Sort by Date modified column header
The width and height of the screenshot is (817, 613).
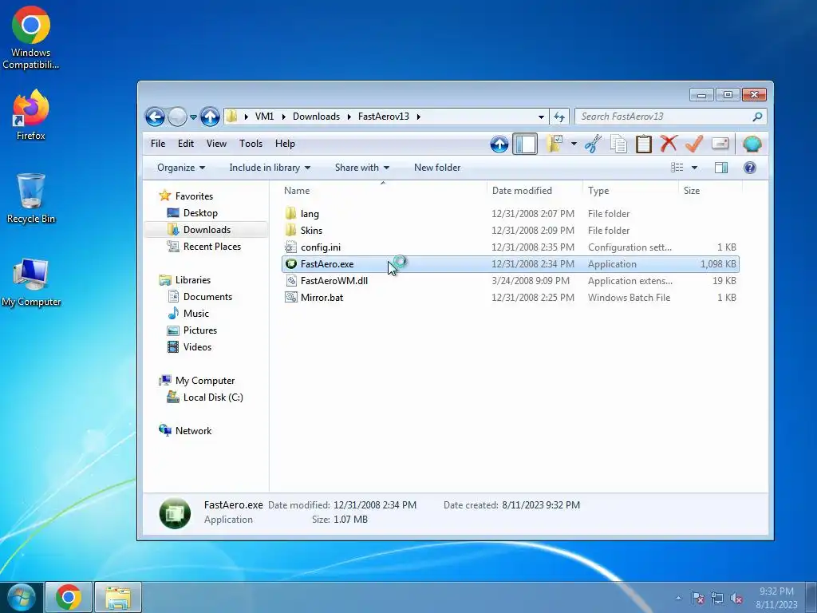[535, 191]
